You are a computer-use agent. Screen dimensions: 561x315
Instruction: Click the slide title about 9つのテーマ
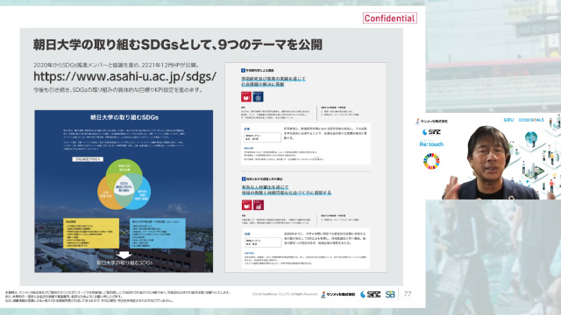tap(178, 45)
